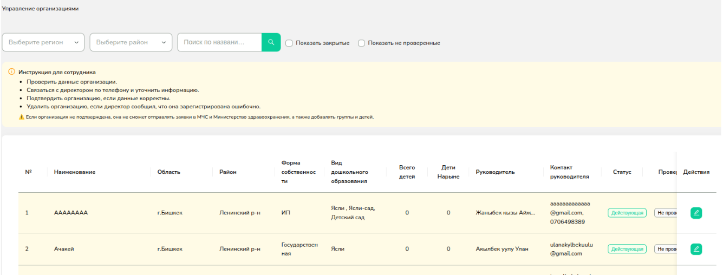Enable the Показать не проверенные checkbox
The image size is (723, 275).
click(362, 43)
